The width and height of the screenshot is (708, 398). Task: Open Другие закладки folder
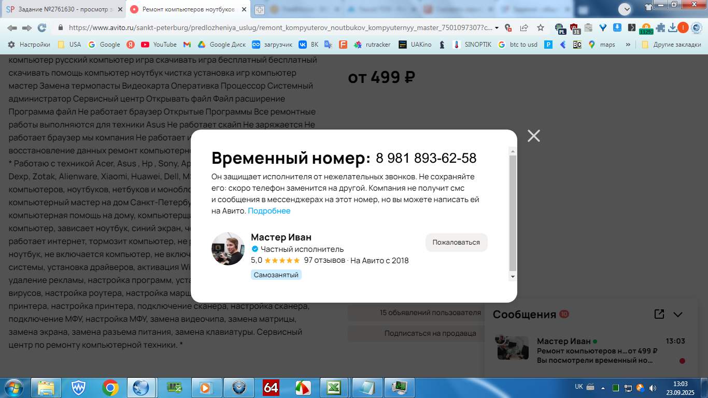[x=671, y=45]
